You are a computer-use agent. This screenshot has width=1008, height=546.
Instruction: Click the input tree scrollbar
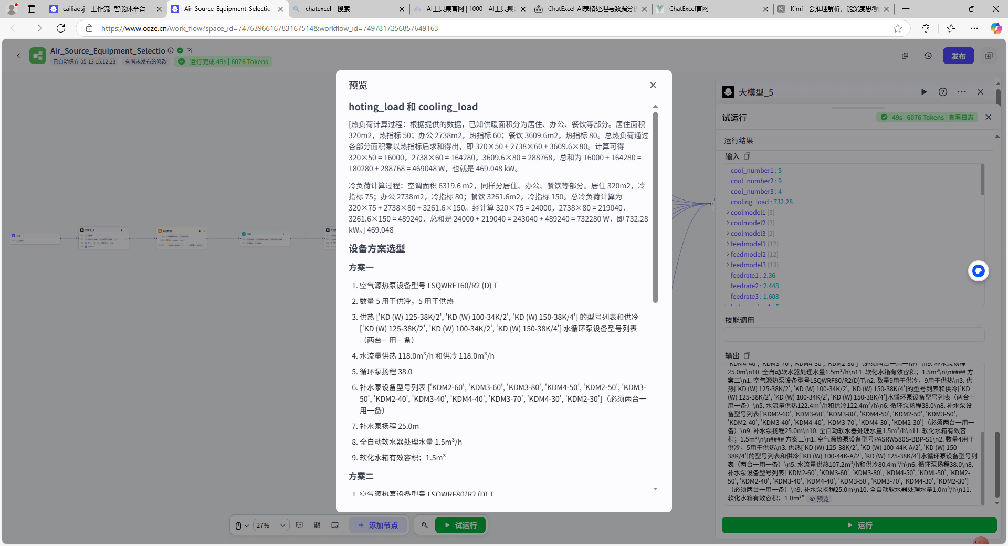[x=983, y=180]
